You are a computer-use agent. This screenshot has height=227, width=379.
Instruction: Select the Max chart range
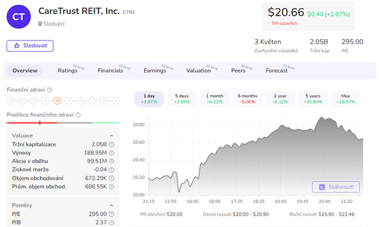(x=346, y=99)
